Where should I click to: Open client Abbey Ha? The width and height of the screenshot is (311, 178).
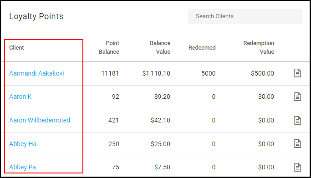point(23,144)
